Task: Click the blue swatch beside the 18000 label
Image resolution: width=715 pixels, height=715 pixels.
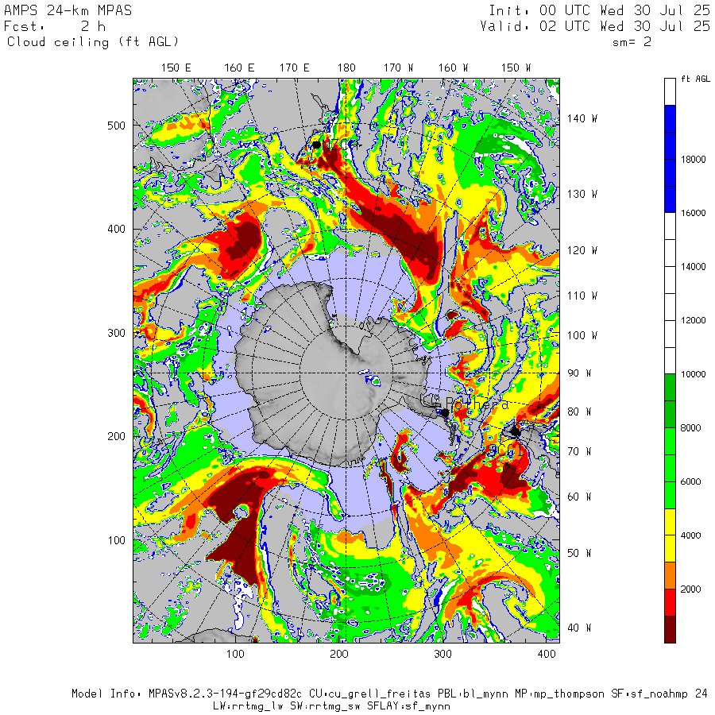Action: [670, 159]
